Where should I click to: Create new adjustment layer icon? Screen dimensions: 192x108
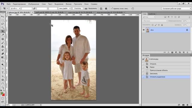(176, 52)
